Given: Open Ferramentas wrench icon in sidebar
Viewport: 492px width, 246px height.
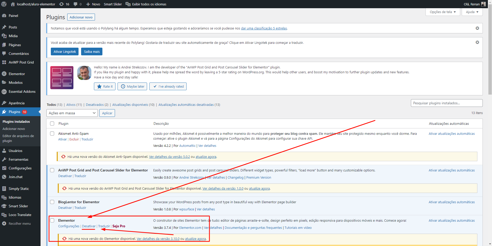Looking at the screenshot, I should pyautogui.click(x=4, y=159).
